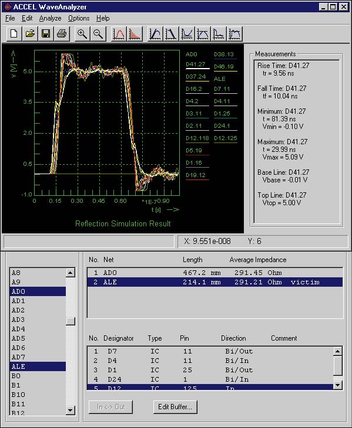Select the AD0 row in the net table
Viewport: 352px width, 428px height.
214,273
